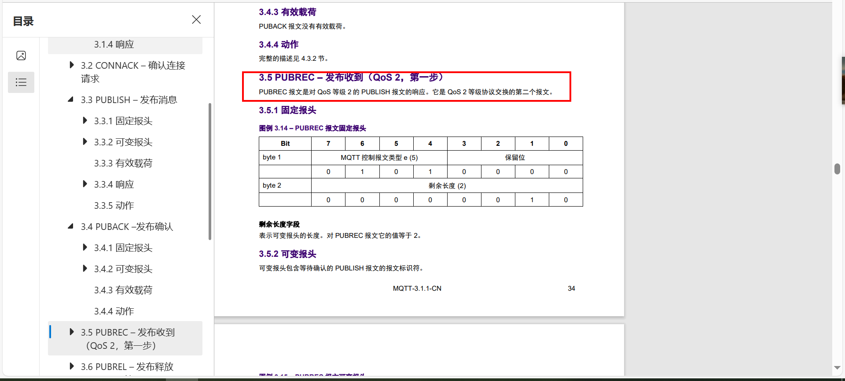Go to 3.3.1 固定报头 entry
This screenshot has width=845, height=381.
click(123, 121)
